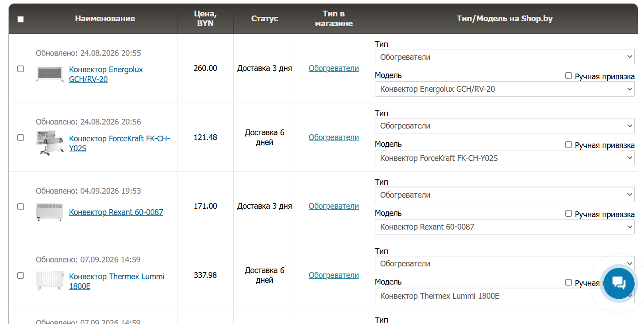
Task: Check the row checkbox for Energolux GCH/RV-20
Action: [20, 69]
